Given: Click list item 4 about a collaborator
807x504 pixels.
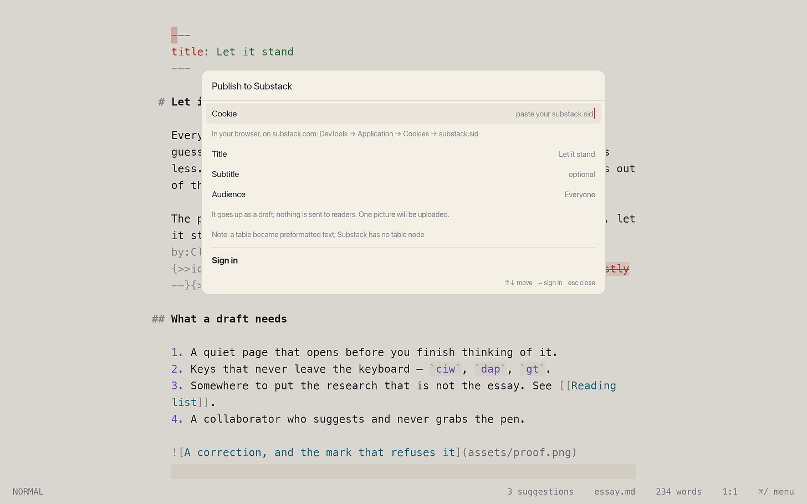Looking at the screenshot, I should point(348,419).
